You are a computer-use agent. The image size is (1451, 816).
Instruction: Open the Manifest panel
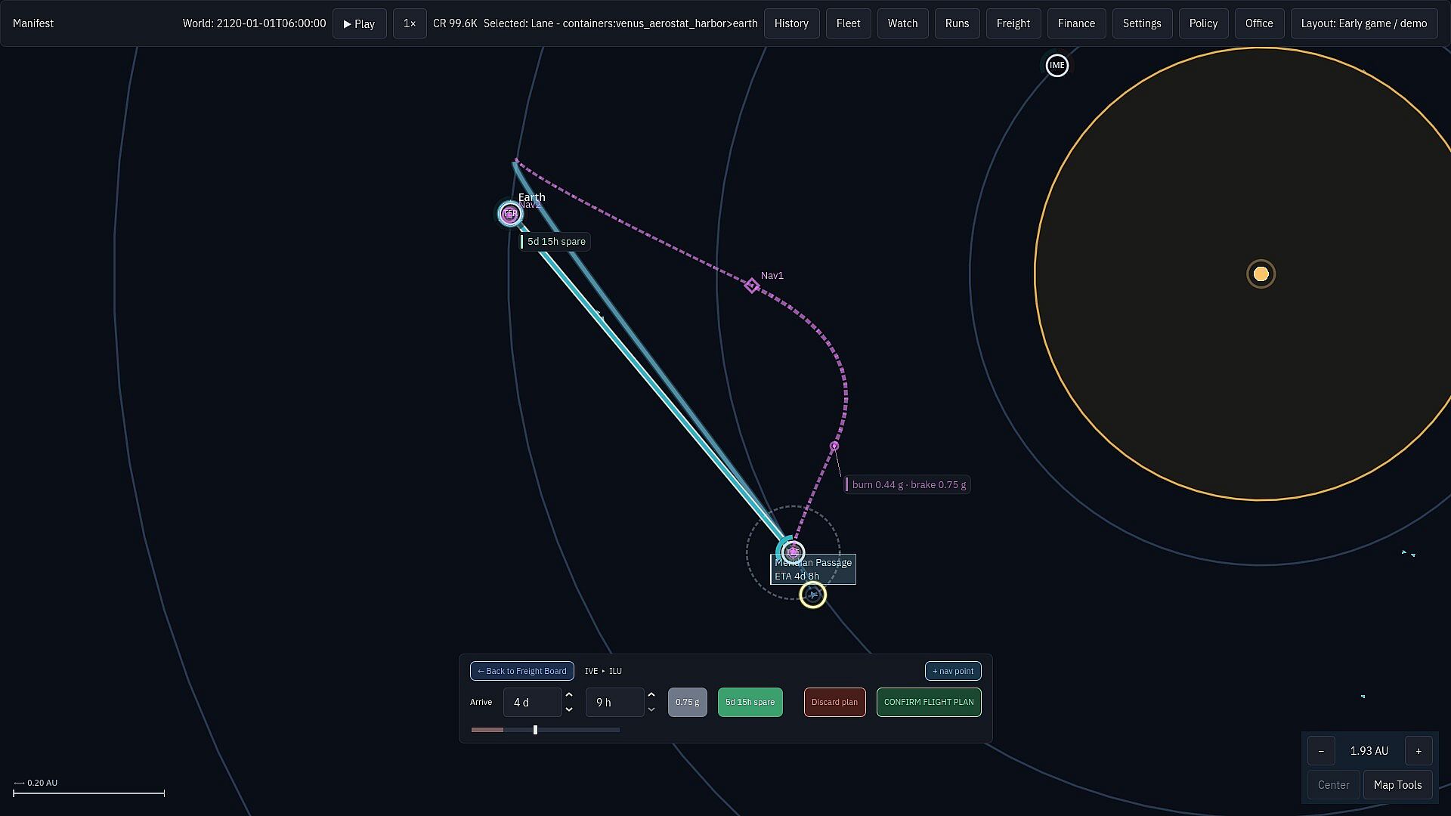(33, 23)
